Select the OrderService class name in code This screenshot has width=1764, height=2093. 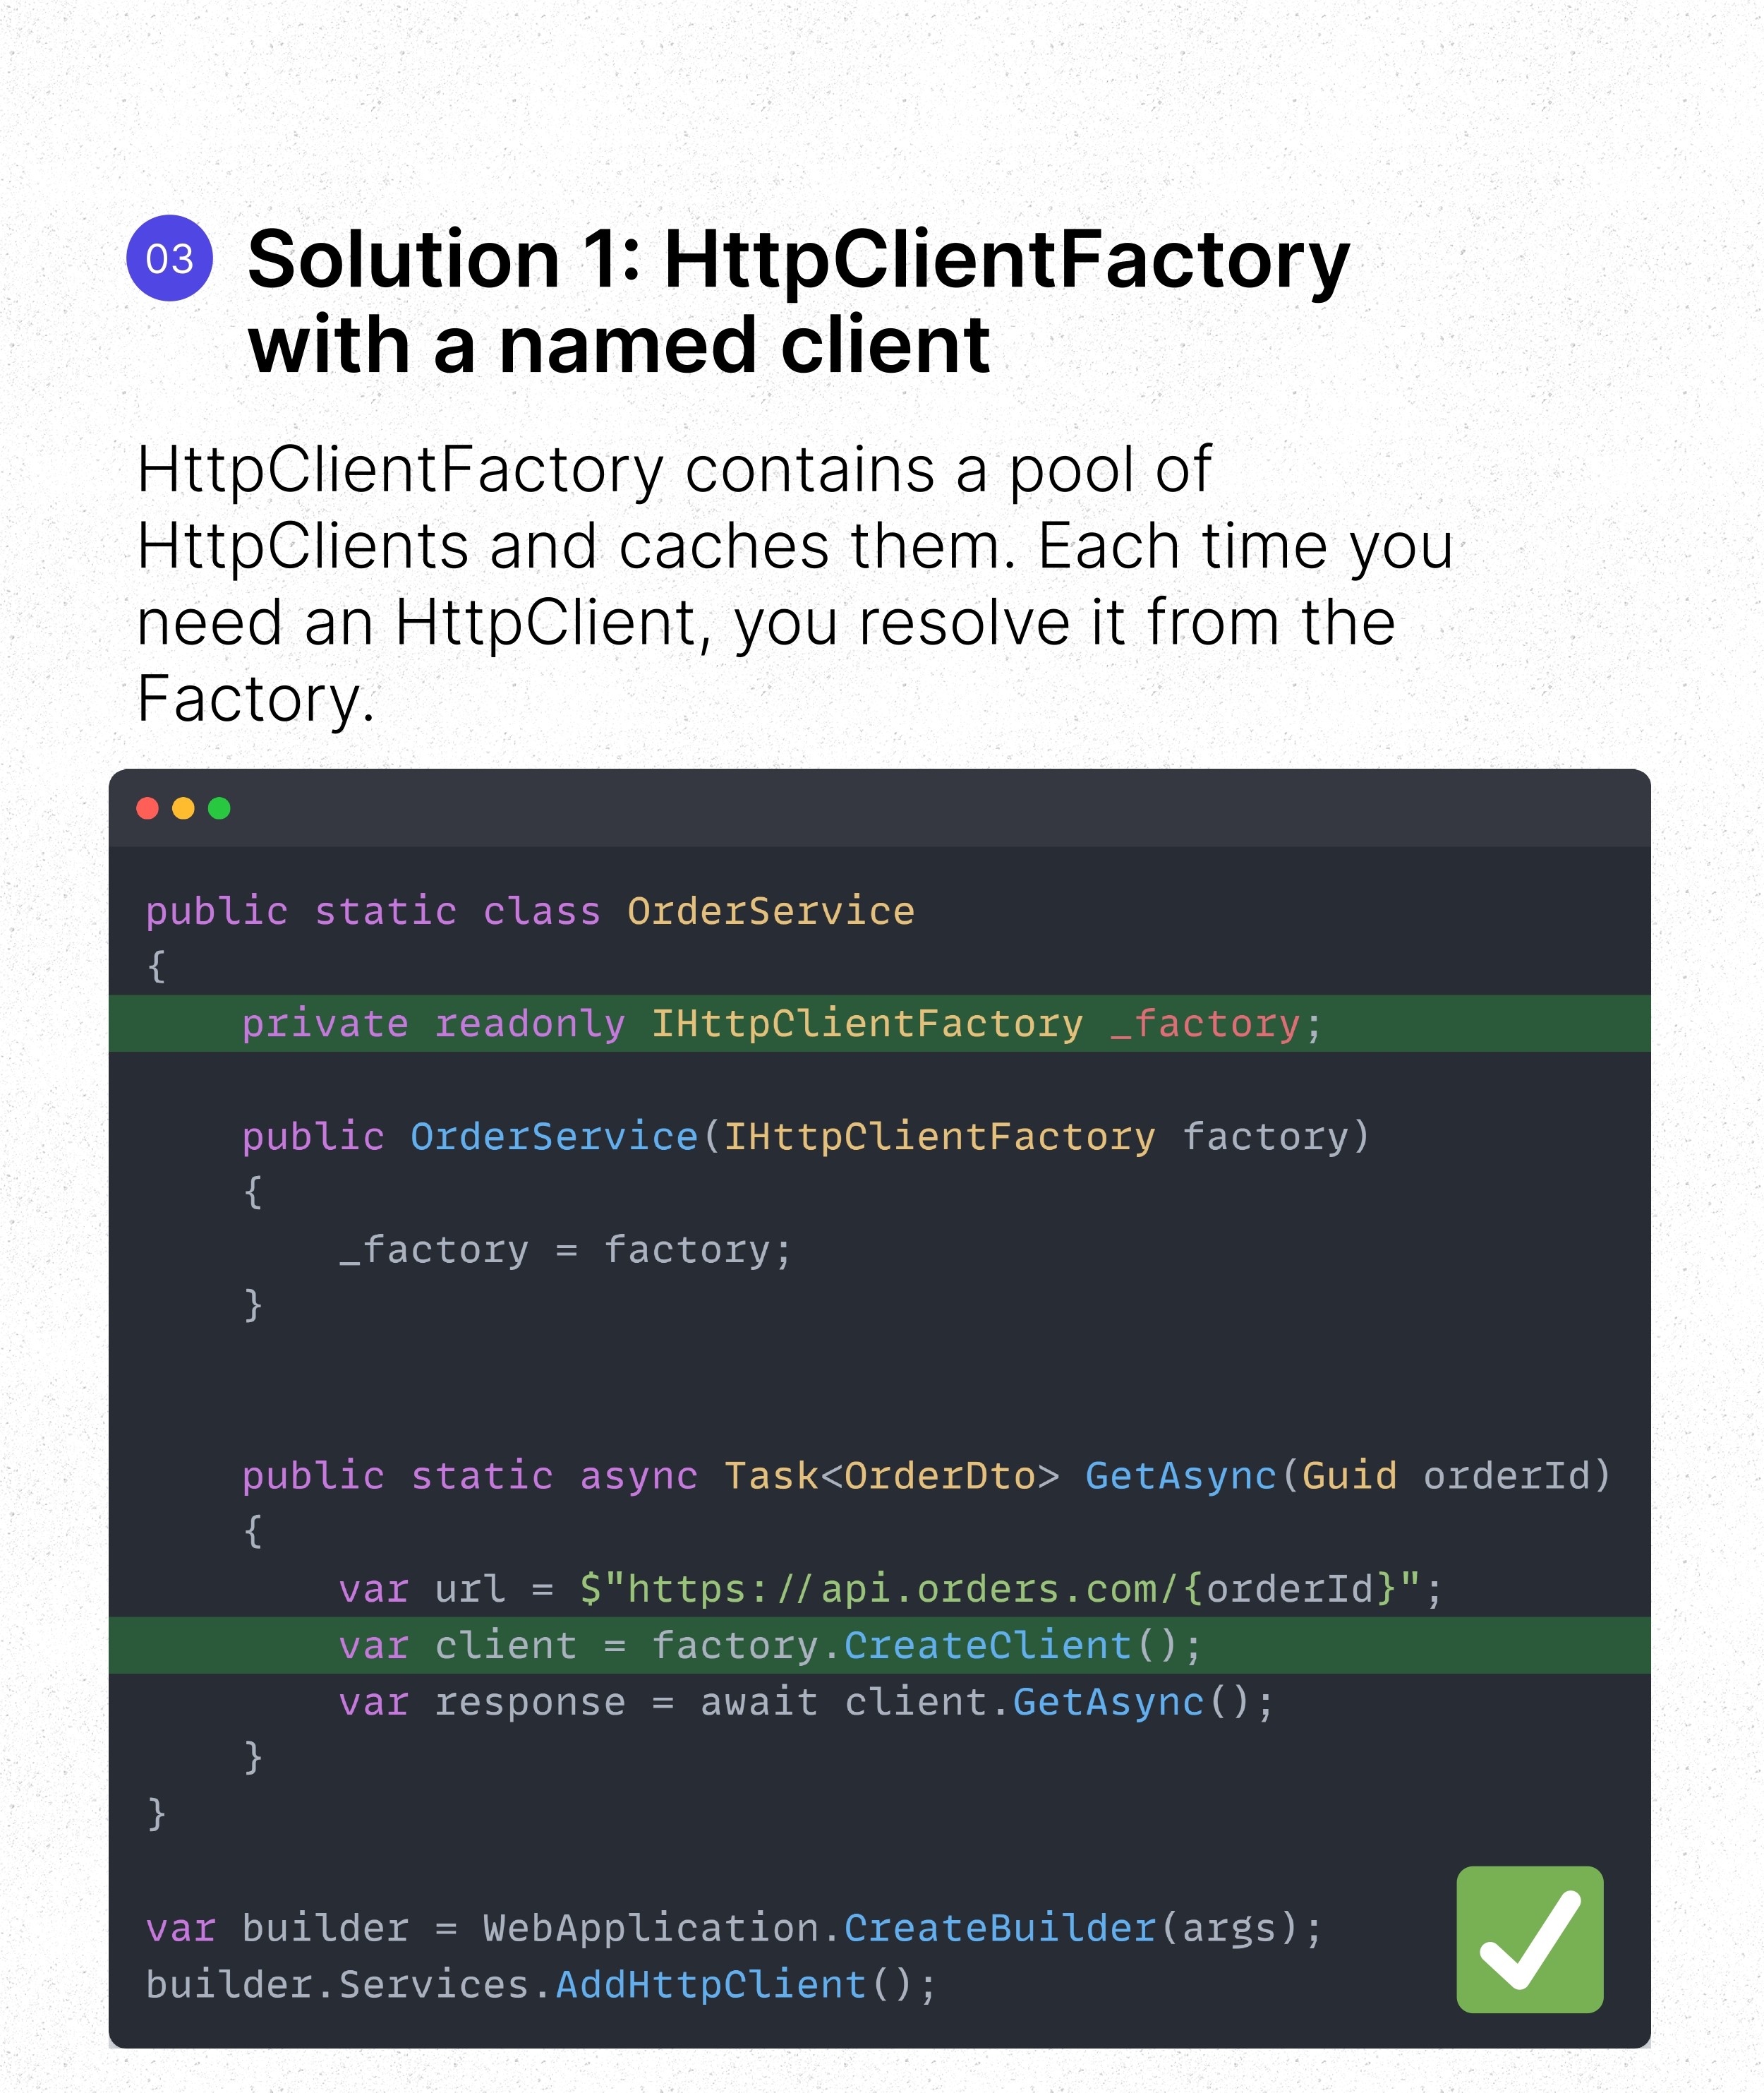coord(770,911)
